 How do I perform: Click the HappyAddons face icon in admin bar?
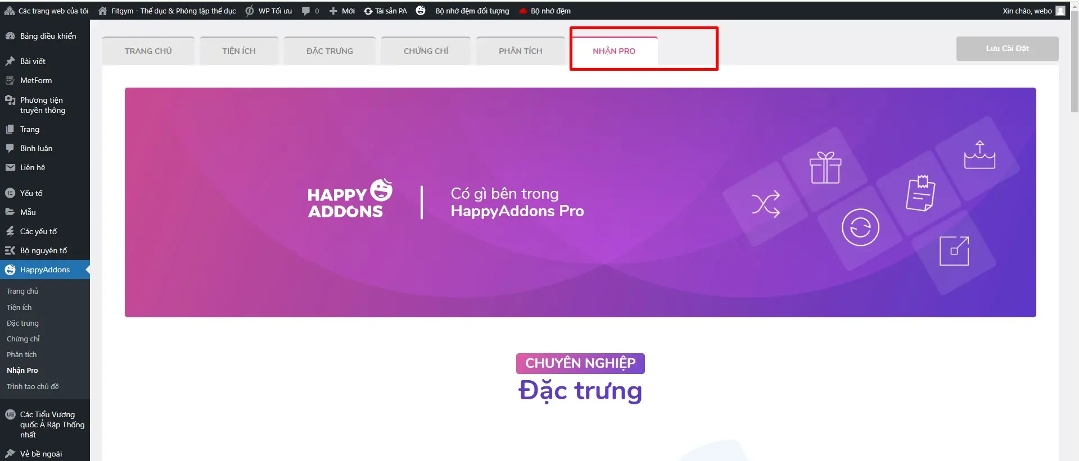coord(421,10)
